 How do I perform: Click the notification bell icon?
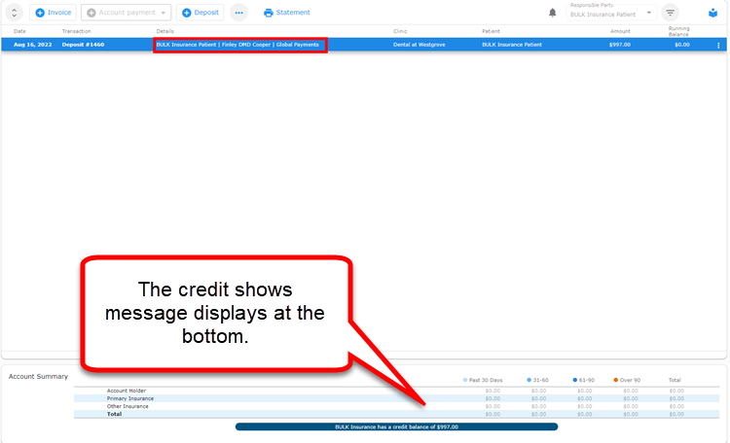pos(552,13)
